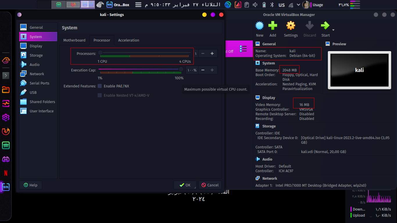Click the kali preview thumbnail
Image resolution: width=397 pixels, height=223 pixels.
[x=359, y=70]
